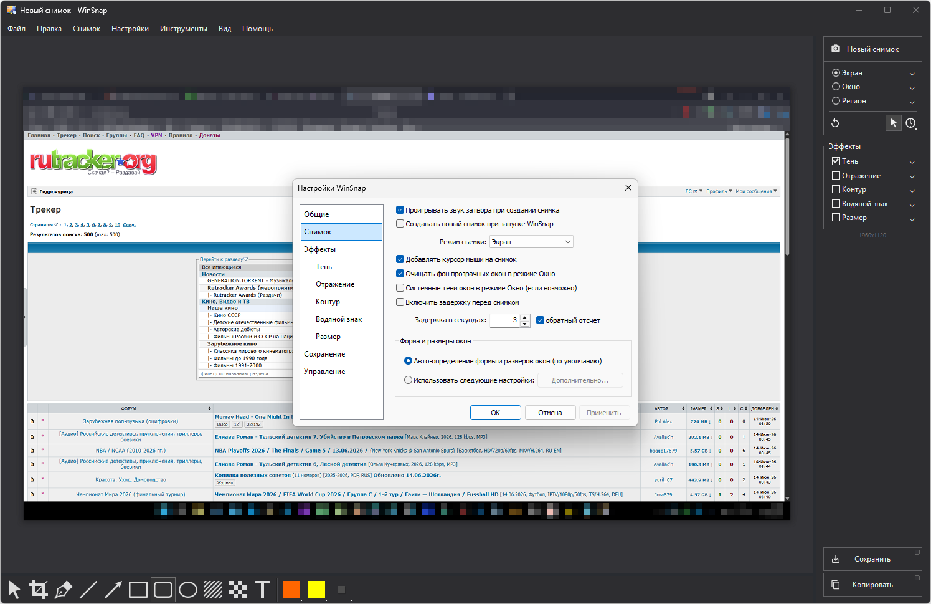
Task: Select the Регион capture mode radio
Action: click(836, 101)
